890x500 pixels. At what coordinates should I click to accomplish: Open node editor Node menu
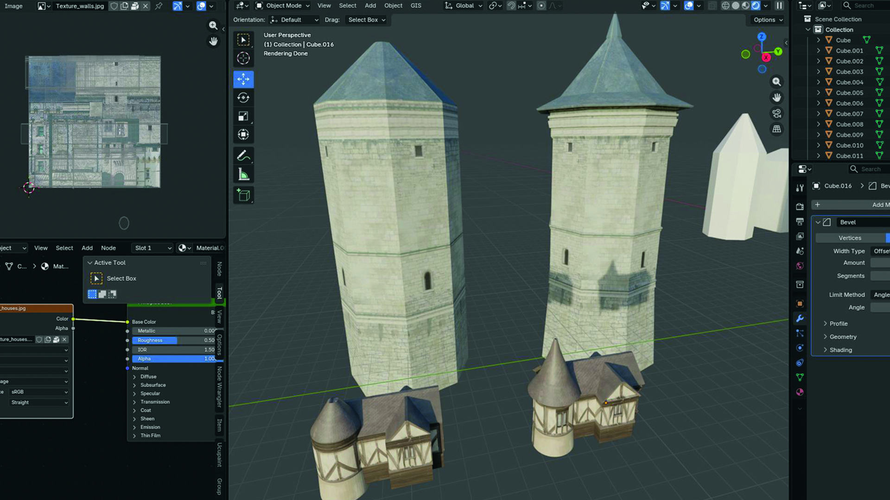(108, 248)
